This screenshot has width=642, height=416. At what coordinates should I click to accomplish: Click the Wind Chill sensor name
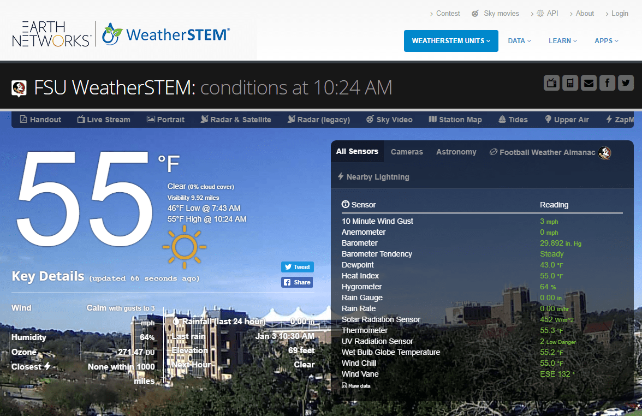pyautogui.click(x=359, y=363)
